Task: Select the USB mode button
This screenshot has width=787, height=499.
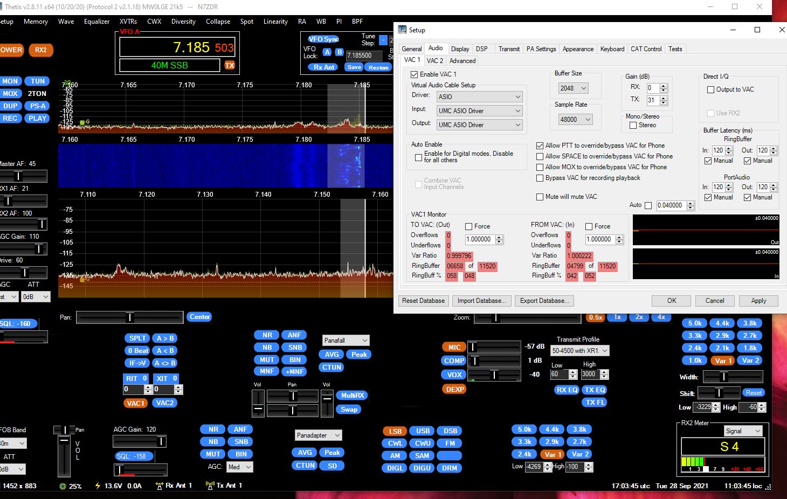Action: tap(423, 431)
